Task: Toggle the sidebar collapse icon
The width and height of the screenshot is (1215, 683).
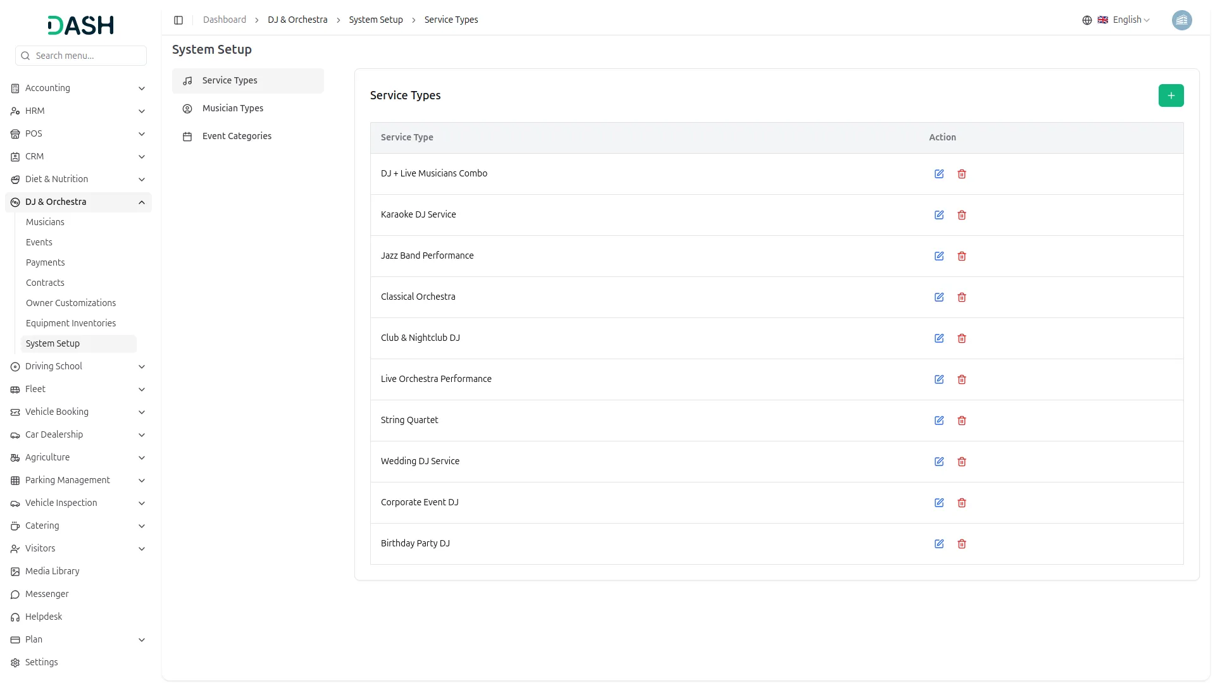Action: pyautogui.click(x=178, y=20)
